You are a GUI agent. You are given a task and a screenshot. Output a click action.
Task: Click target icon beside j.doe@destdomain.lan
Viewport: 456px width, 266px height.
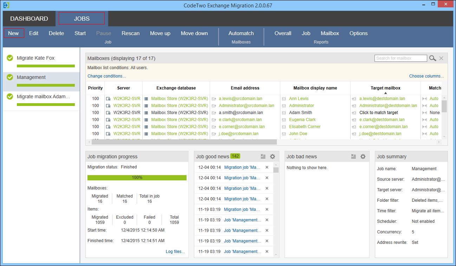click(354, 134)
